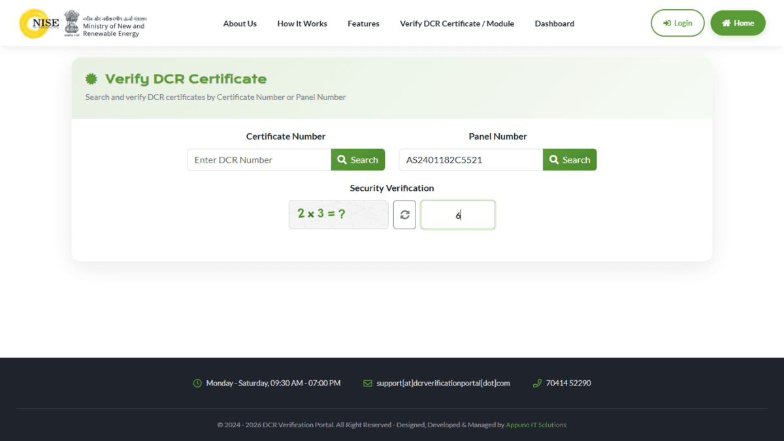Search by Panel Number
Viewport: 784px width, 441px height.
click(x=570, y=160)
